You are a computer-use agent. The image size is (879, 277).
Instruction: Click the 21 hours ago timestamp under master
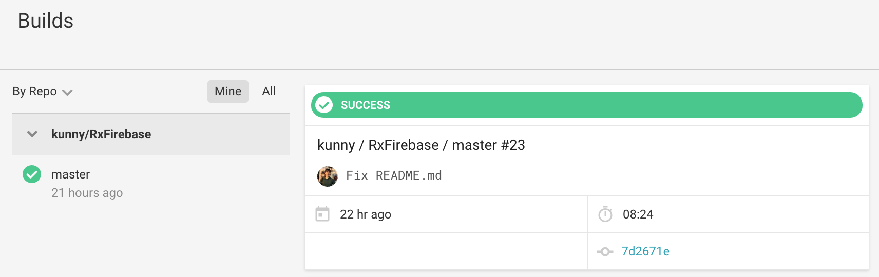(87, 193)
